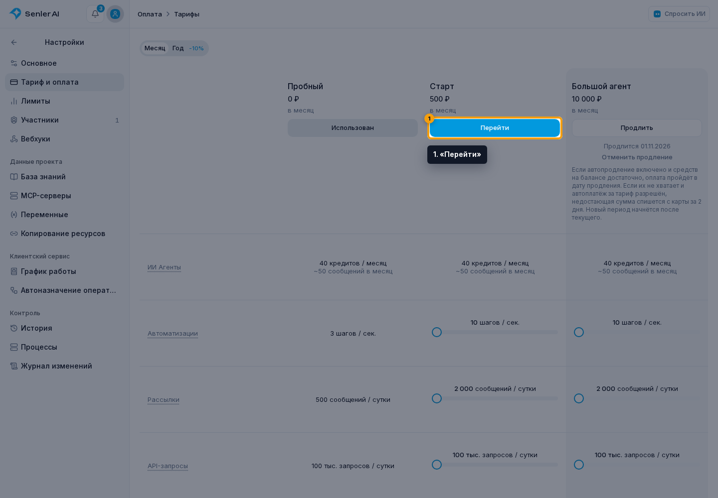Open the notifications bell
718x498 pixels.
click(95, 14)
